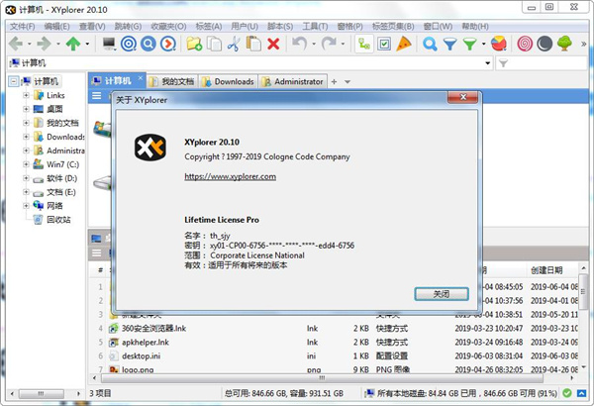This screenshot has width=594, height=406.
Task: Open the address bar dropdown arrow
Action: coord(487,63)
